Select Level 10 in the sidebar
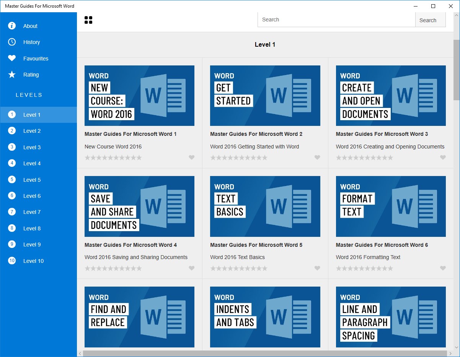The image size is (460, 357). (x=38, y=261)
